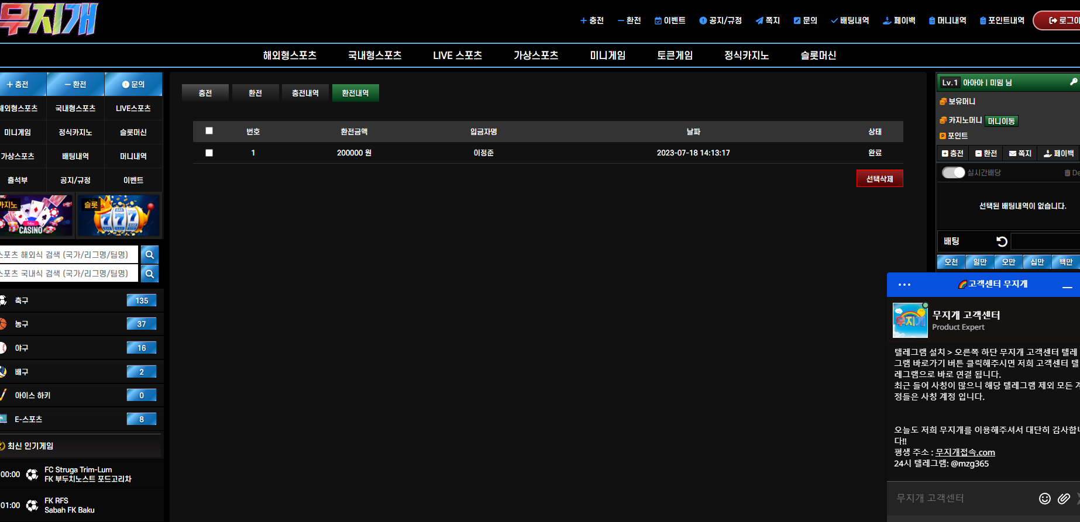Open the 미니게임 main menu item
Viewport: 1080px width, 522px height.
[x=607, y=56]
